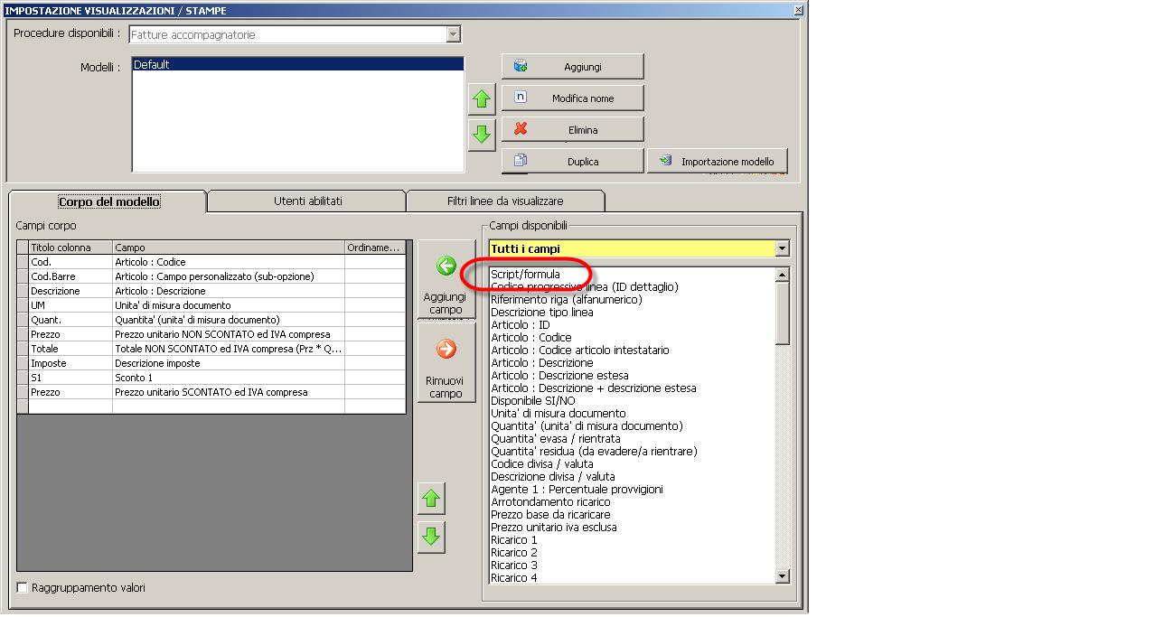Click the Ordiname... column header

pos(375,247)
